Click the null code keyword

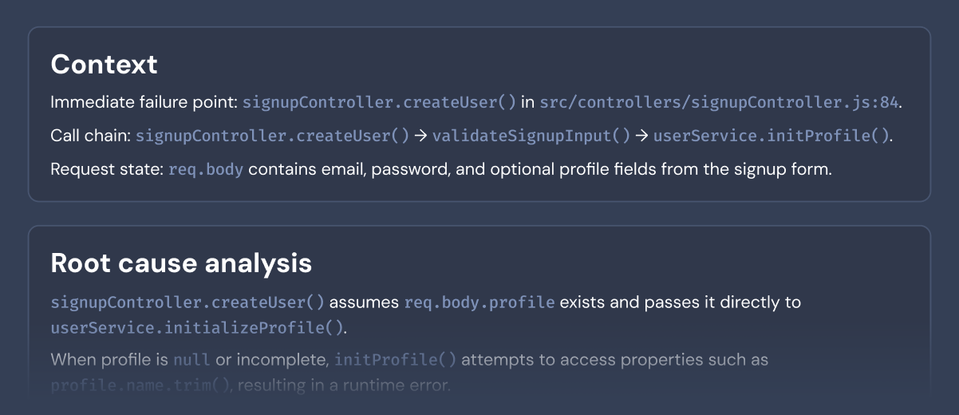coord(191,360)
